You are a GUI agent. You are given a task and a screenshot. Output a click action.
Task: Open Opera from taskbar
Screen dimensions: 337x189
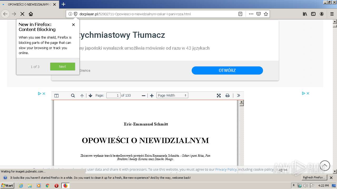click(x=56, y=186)
